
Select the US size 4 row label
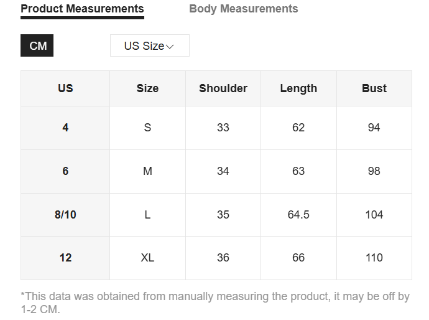tap(65, 128)
